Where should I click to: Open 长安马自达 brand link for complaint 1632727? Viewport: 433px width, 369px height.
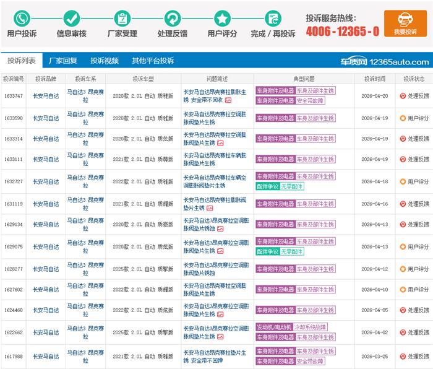click(x=46, y=181)
